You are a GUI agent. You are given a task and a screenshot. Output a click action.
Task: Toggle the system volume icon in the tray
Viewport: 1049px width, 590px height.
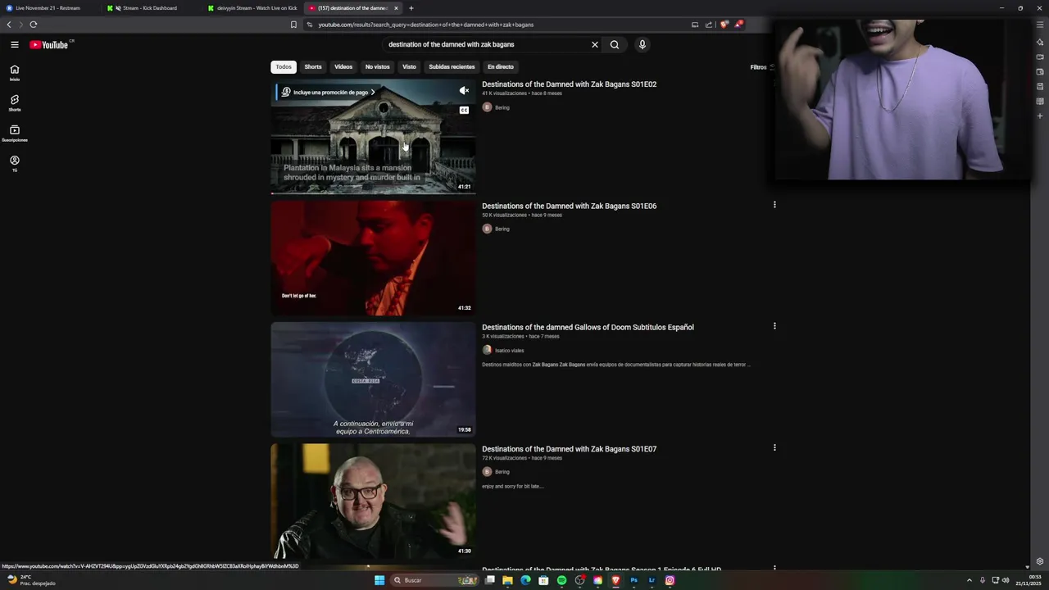point(1006,580)
